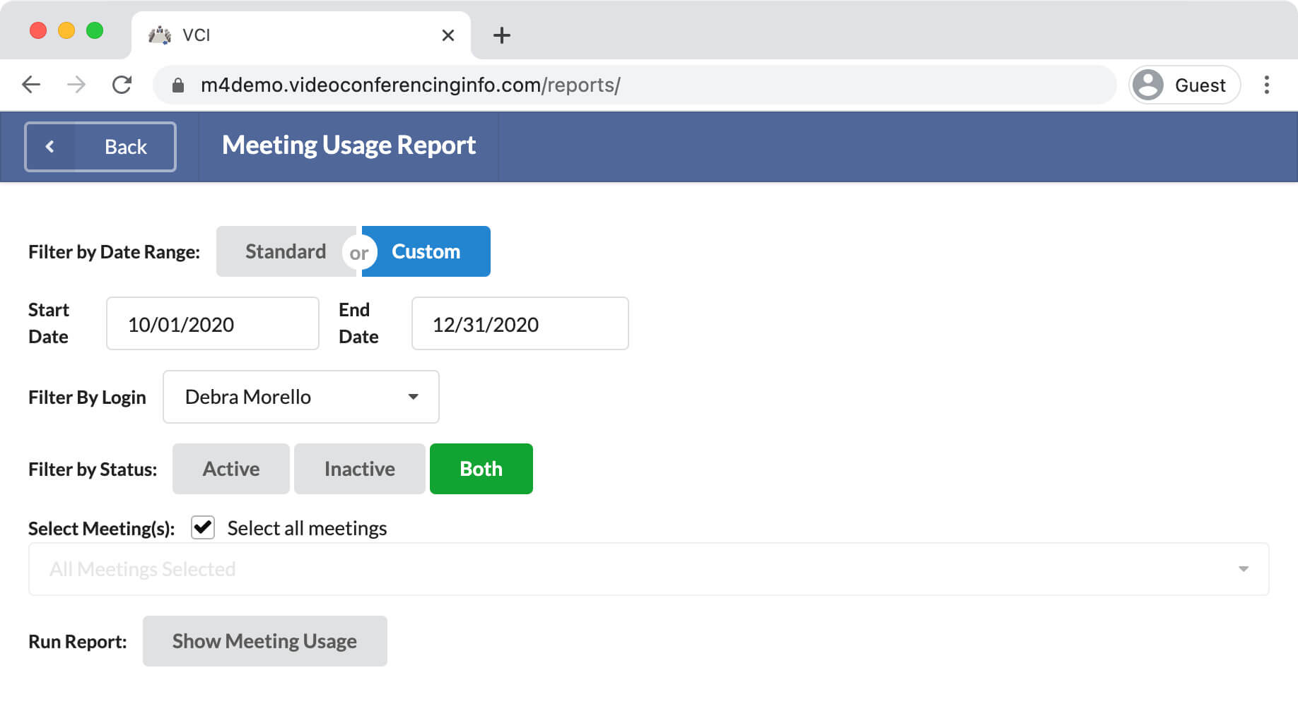This screenshot has height=723, width=1298.
Task: Filter status by Both
Action: coord(481,469)
